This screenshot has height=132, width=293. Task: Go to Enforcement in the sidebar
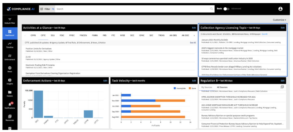pos(10,57)
